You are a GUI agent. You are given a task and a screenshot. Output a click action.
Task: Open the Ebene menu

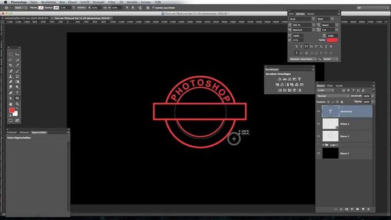tap(73, 2)
